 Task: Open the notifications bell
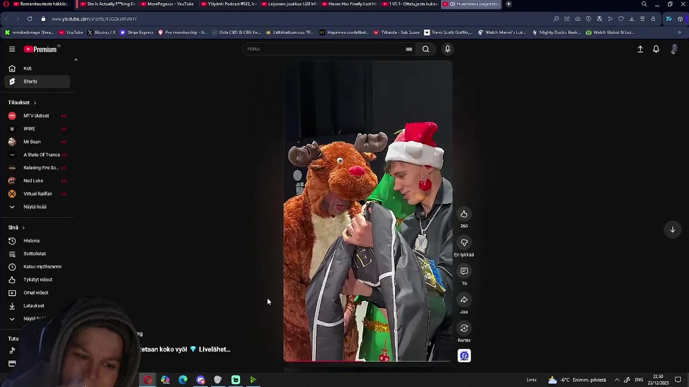(x=656, y=49)
